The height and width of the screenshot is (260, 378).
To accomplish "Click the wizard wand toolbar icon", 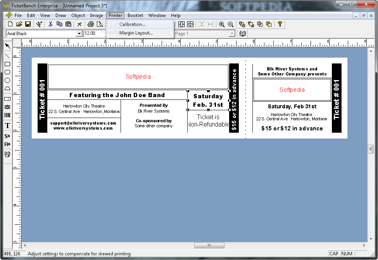I will (x=39, y=24).
